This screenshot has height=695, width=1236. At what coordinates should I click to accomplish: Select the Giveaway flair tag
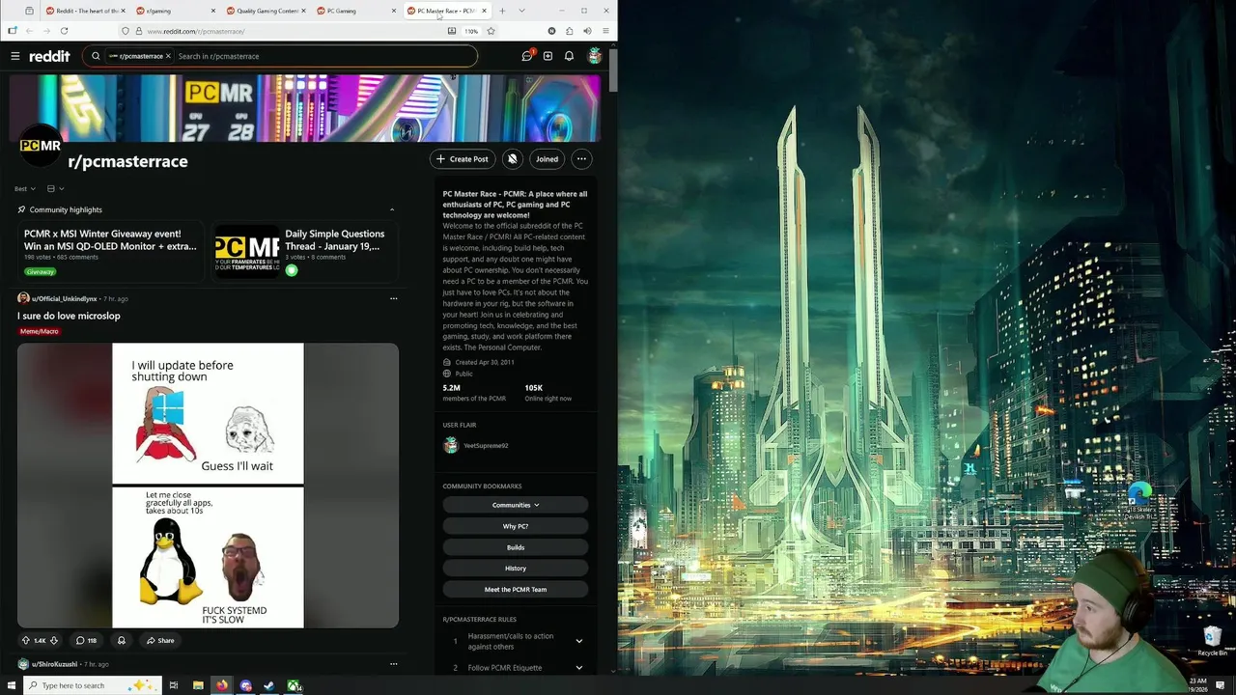pyautogui.click(x=41, y=271)
